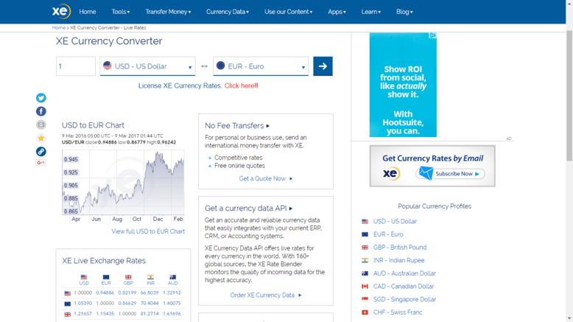
Task: Open Get a currency data API heading
Action: (248, 209)
